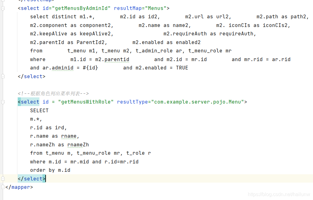
Task: Collapse the getMenusByAdminId select block fold marker
Action: [3, 8]
